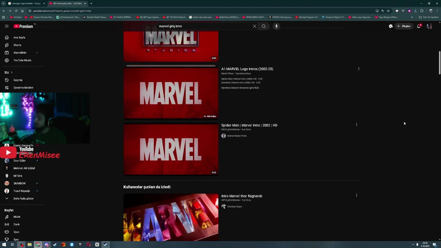Open All MARVEL Logo Intros playlist title
The image size is (441, 248).
(x=247, y=69)
